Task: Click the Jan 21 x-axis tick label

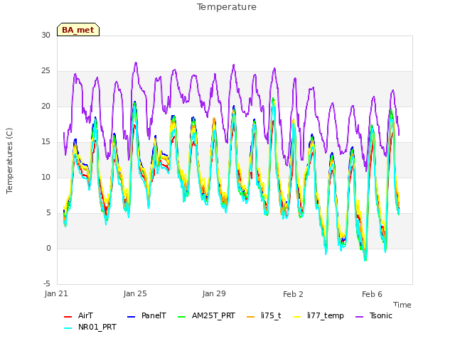Action: pyautogui.click(x=56, y=293)
